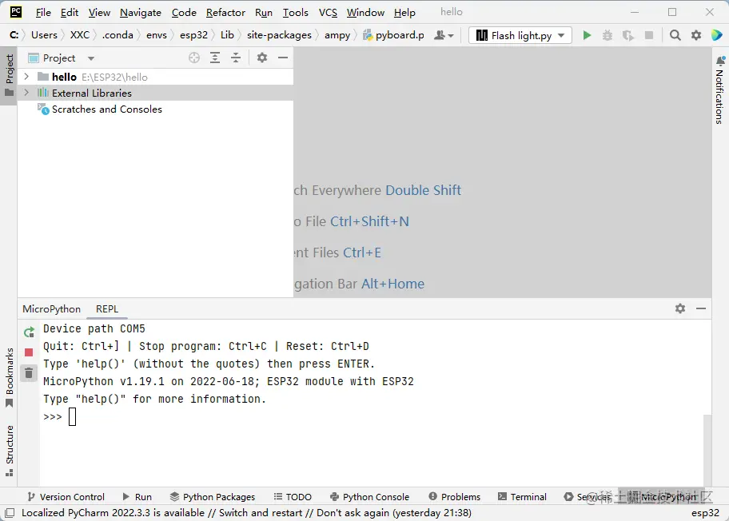The height and width of the screenshot is (521, 729).
Task: Open the IDE Settings gear icon
Action: [694, 36]
